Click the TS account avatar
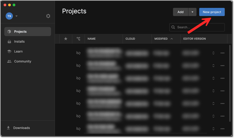Viewport: 234px width, 138px height. pos(9,16)
